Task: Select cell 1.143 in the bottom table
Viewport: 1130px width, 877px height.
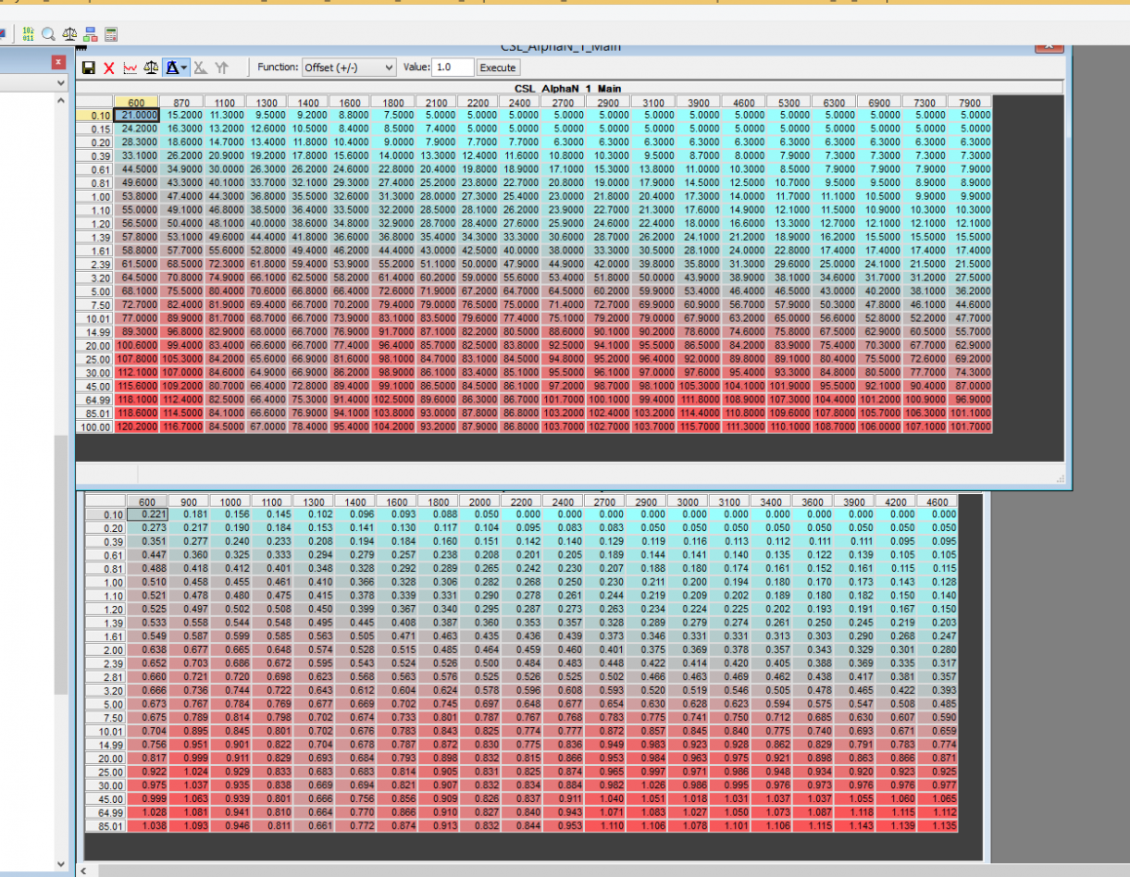Action: click(x=854, y=826)
